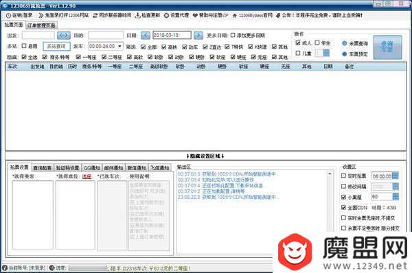
Task: Select the 余票查询 radio button
Action: click(x=345, y=44)
